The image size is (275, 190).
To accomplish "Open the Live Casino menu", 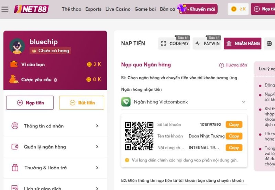I will point(118,9).
